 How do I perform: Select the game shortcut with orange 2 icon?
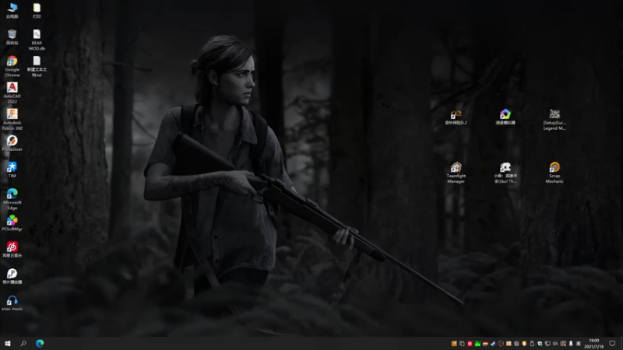click(x=456, y=117)
